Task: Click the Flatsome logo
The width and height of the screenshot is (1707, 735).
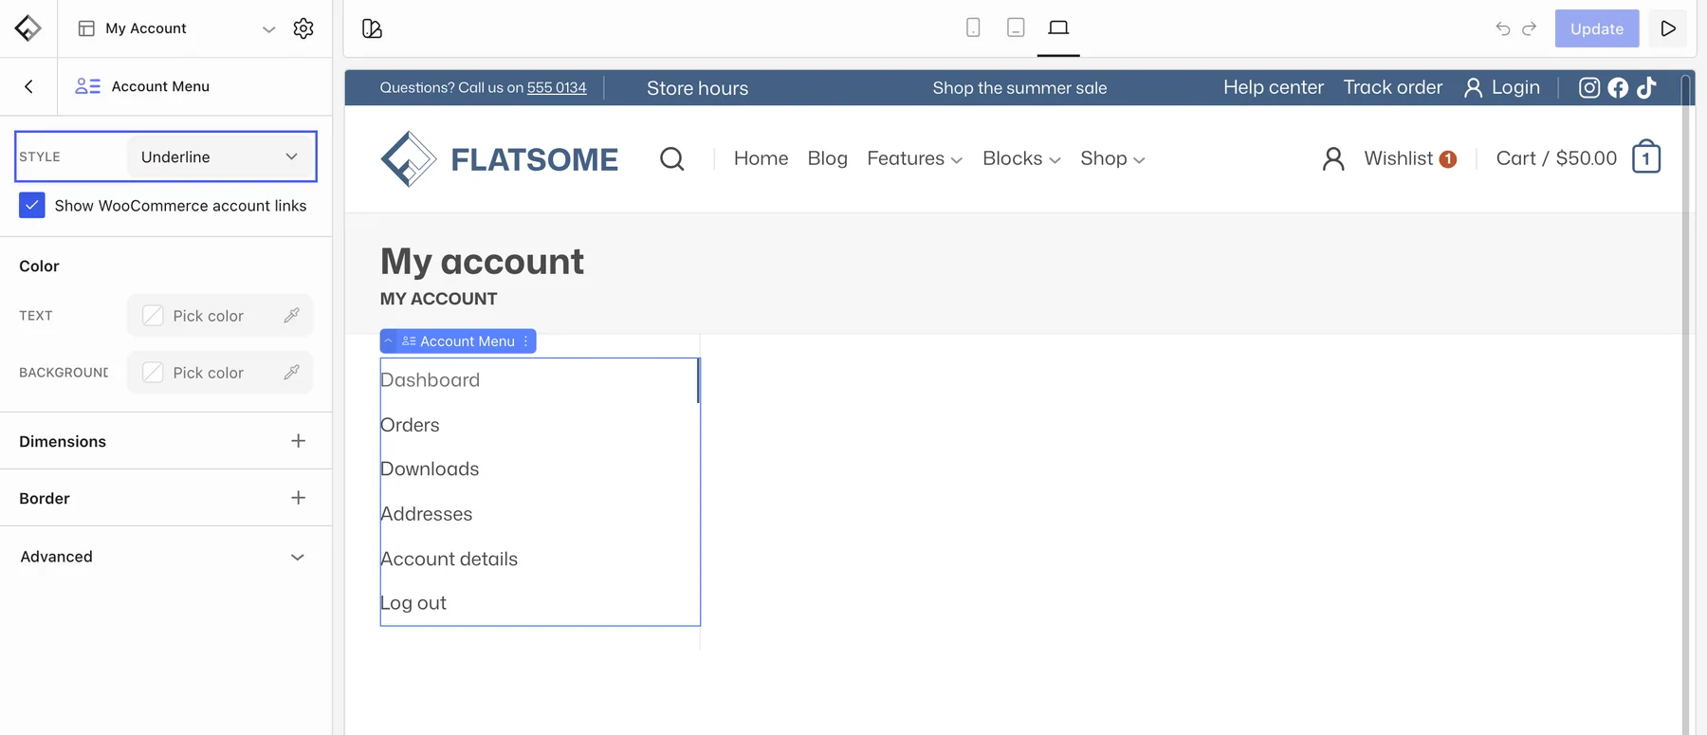Action: tap(499, 158)
